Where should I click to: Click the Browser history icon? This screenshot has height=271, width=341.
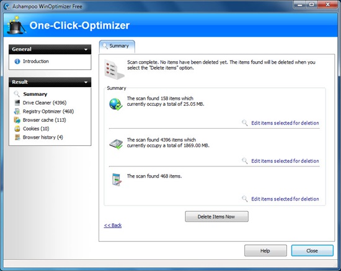tap(17, 137)
